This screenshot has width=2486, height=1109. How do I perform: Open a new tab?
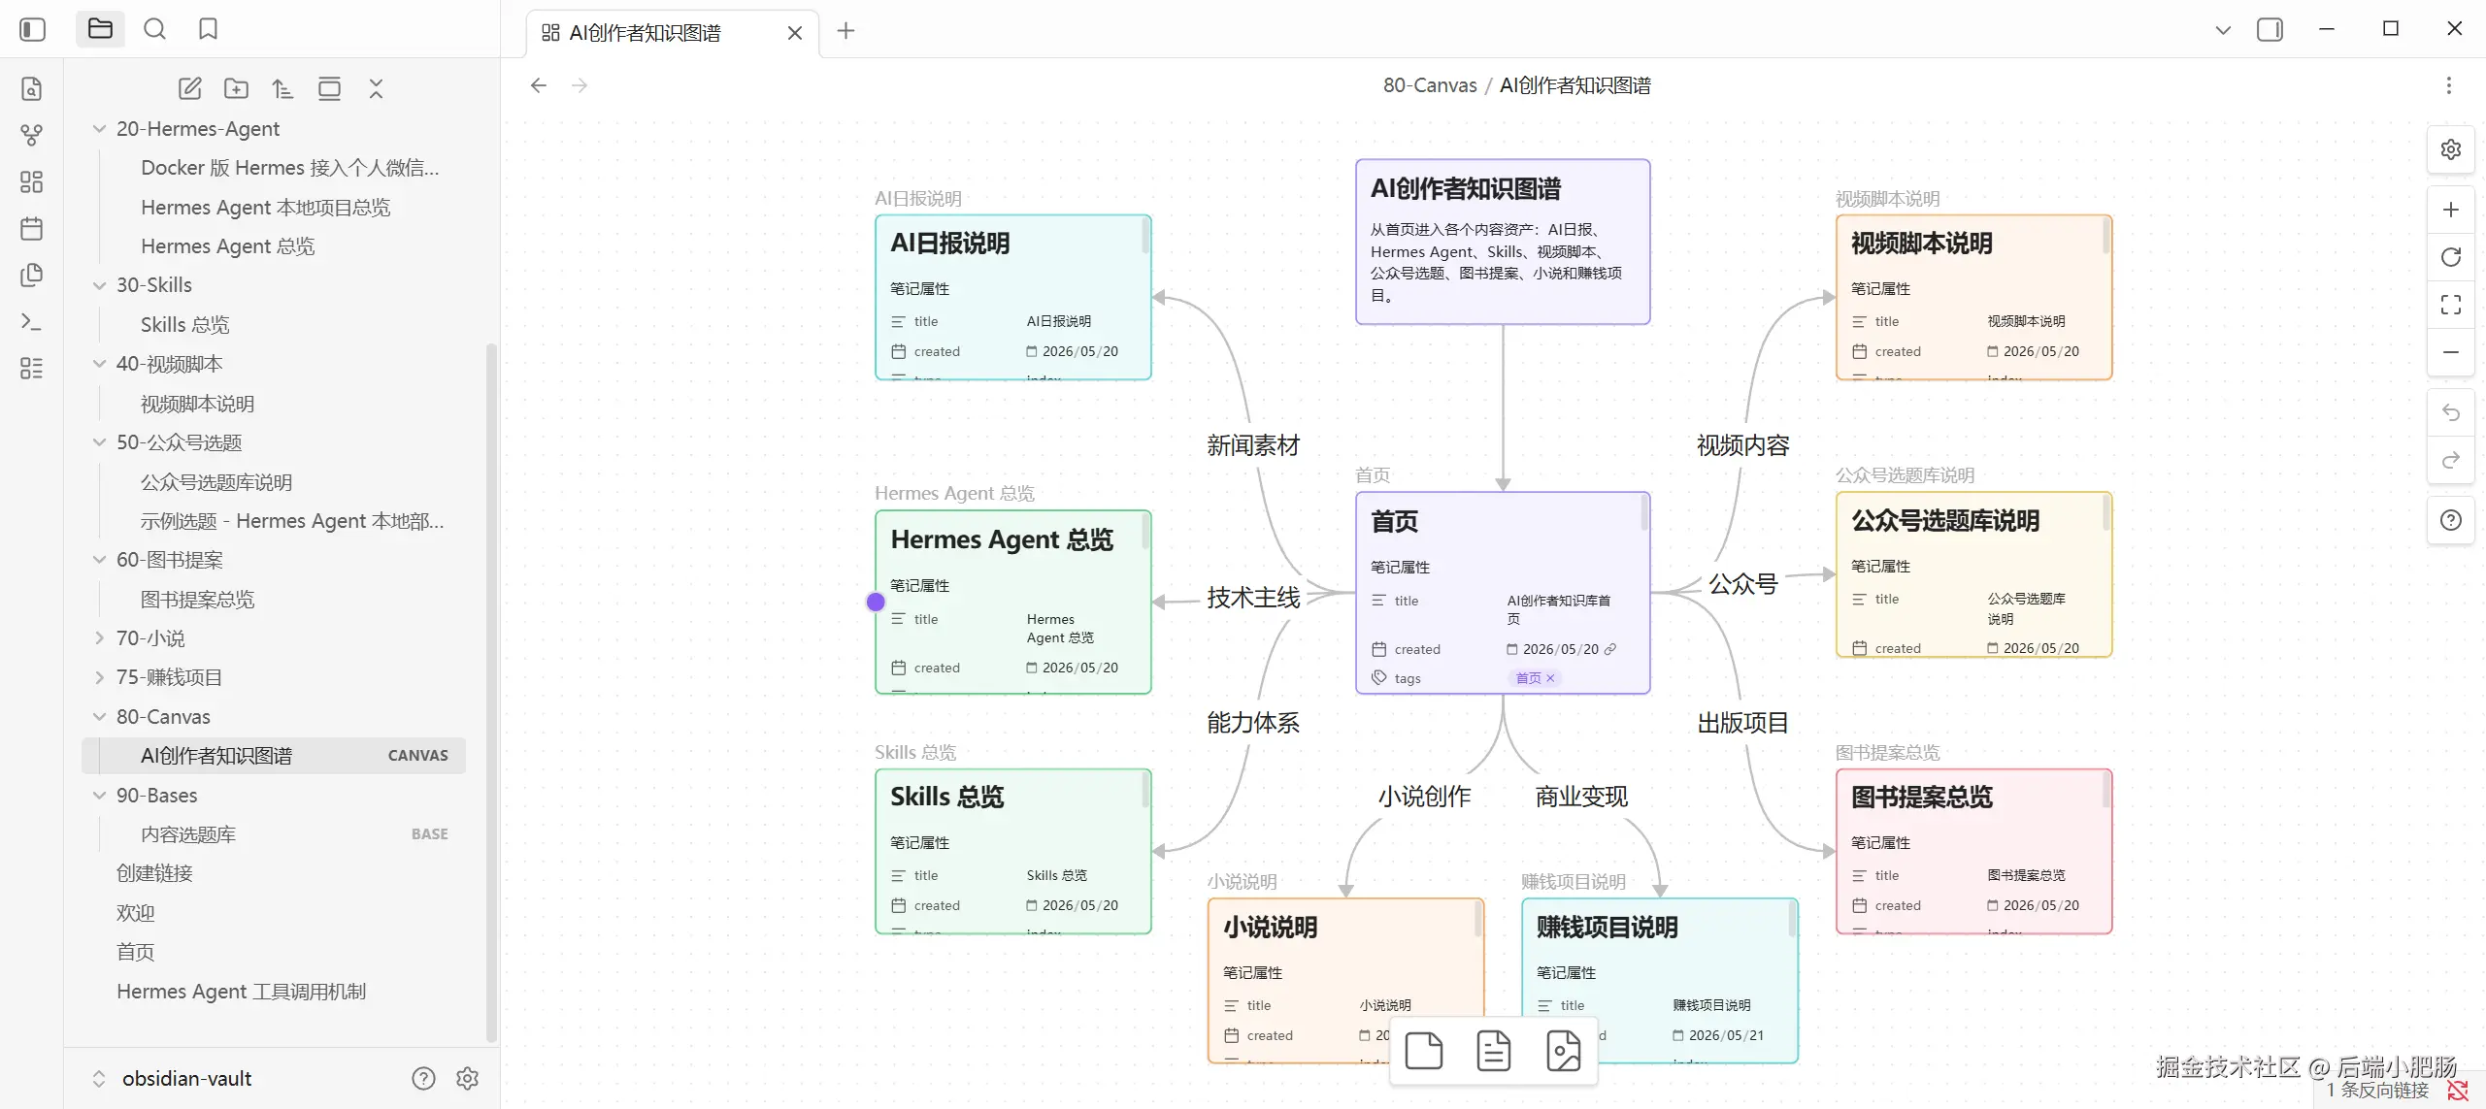[845, 31]
